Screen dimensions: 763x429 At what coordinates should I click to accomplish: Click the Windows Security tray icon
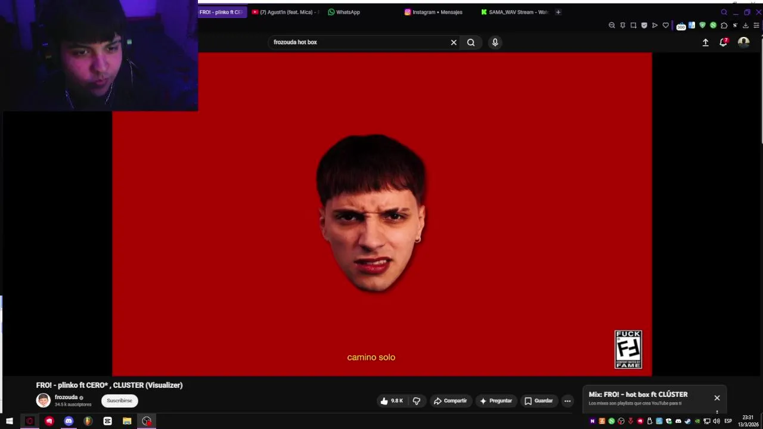point(669,421)
